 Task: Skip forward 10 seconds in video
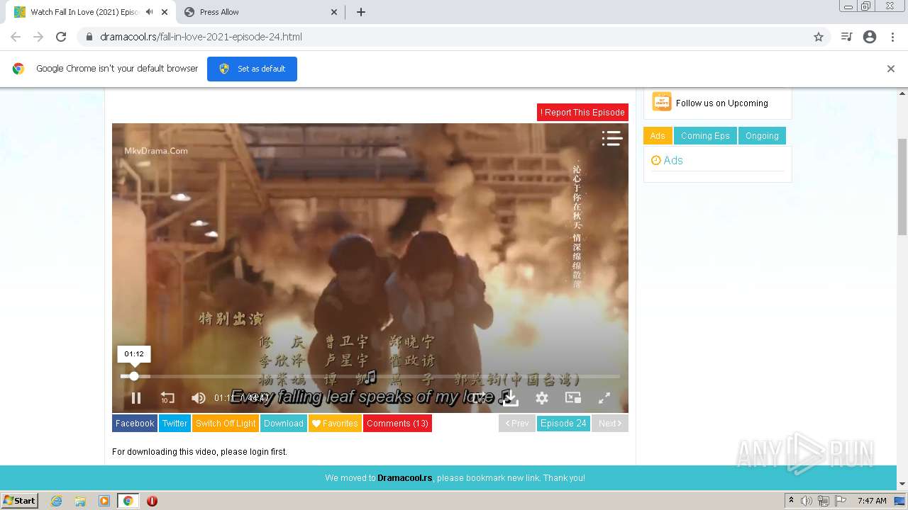coord(480,398)
